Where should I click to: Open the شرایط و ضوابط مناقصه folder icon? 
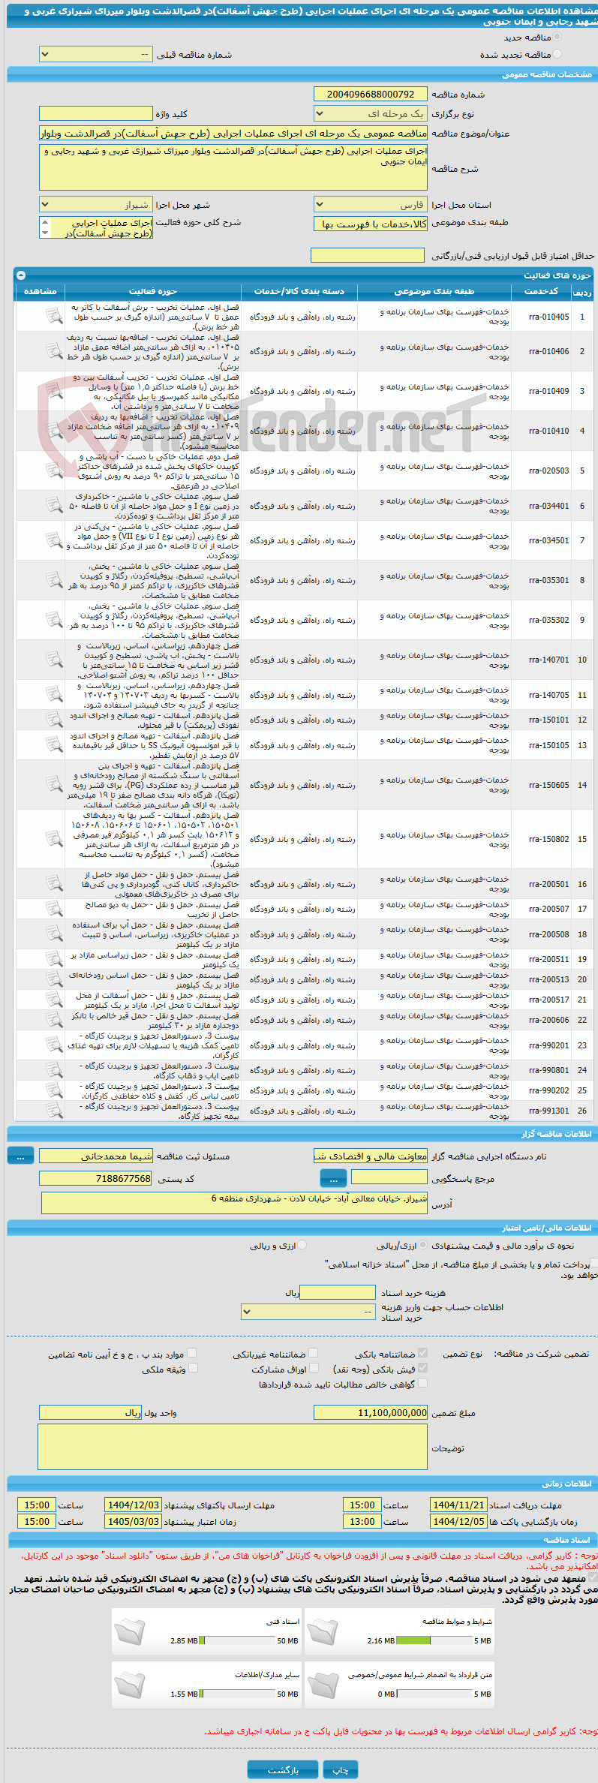pos(323,1632)
